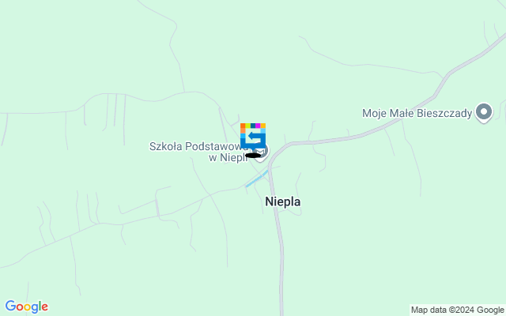Click the word Google in the attribution

490,310
